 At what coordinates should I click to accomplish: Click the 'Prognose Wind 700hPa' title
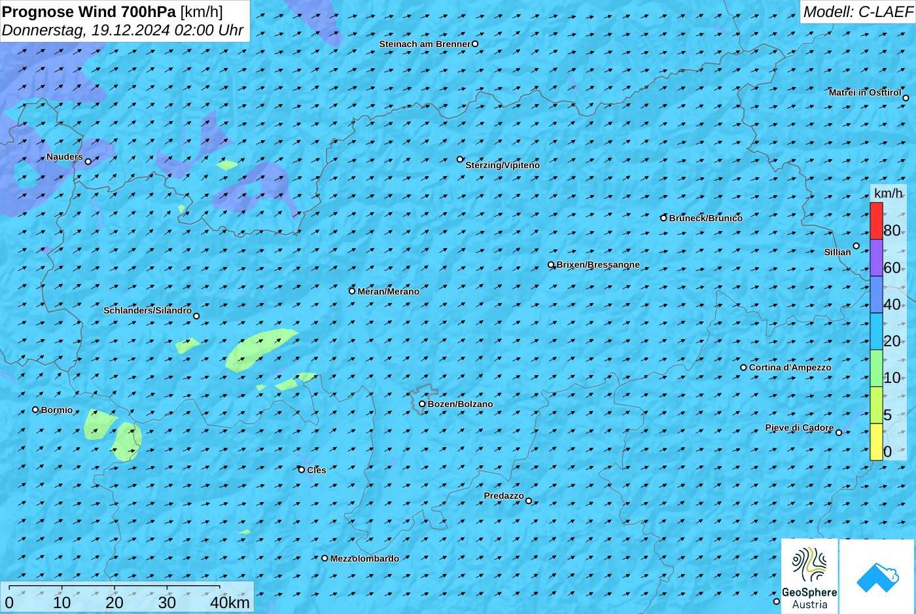pos(89,11)
